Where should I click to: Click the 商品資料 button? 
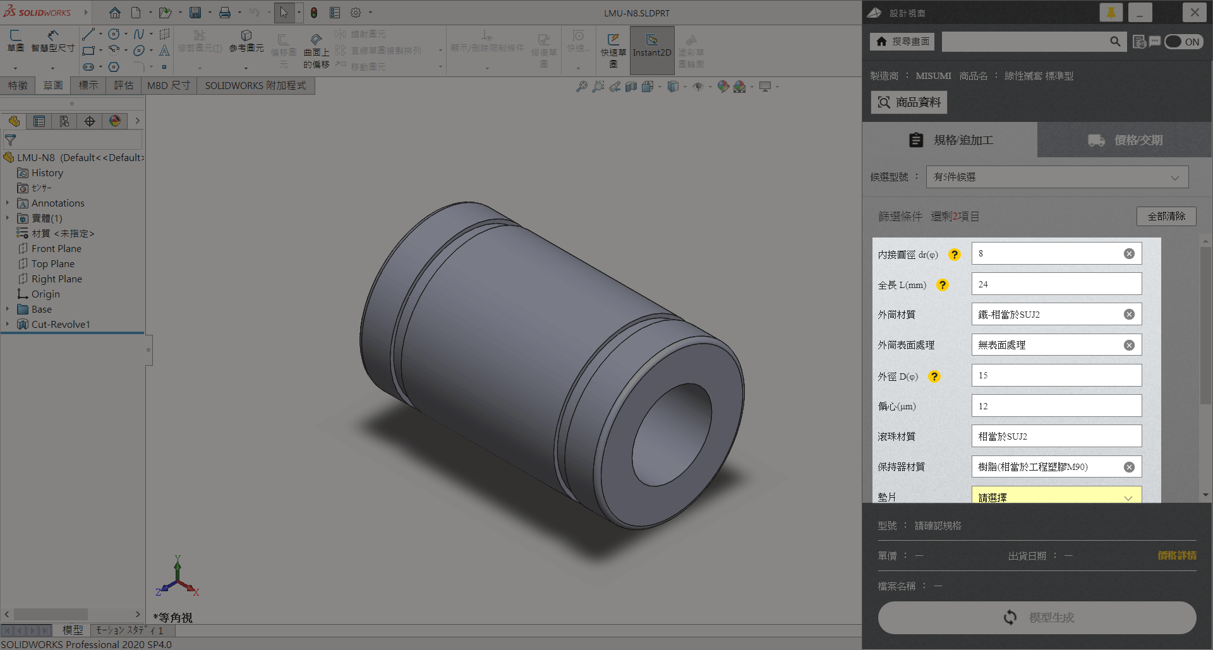click(909, 102)
